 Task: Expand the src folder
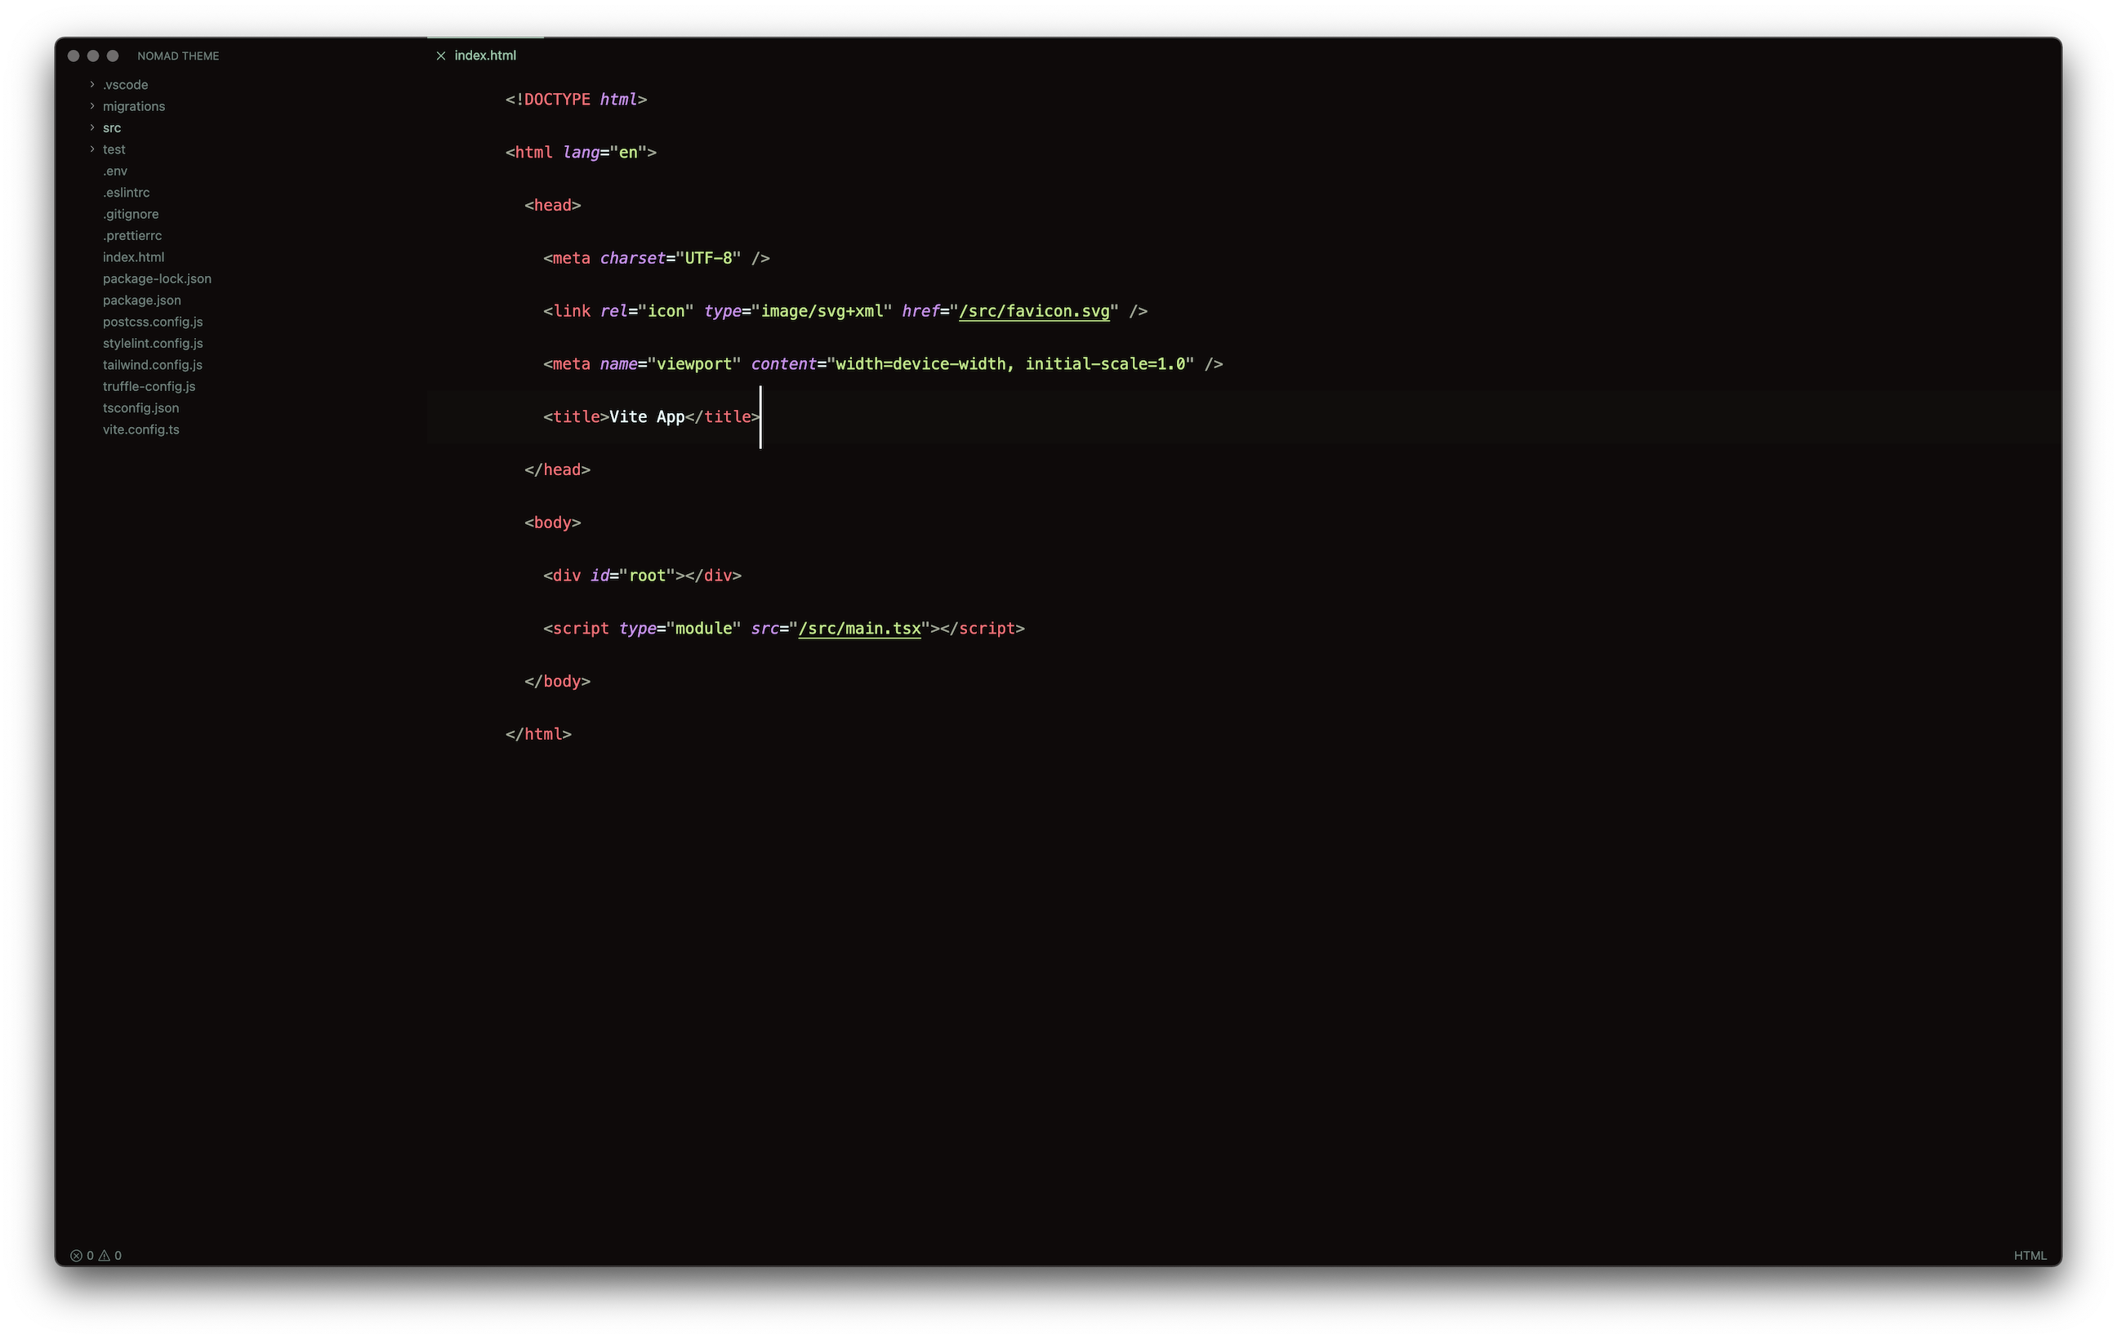pos(112,128)
